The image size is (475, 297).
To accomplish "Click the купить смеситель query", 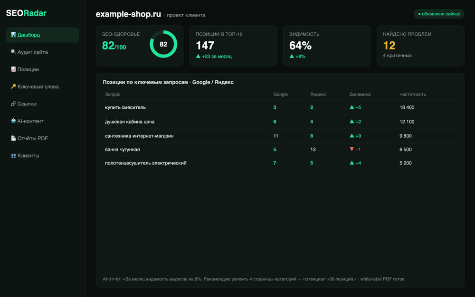I will click(125, 107).
